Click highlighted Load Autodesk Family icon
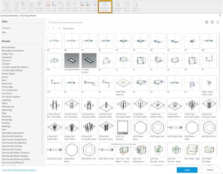 [105, 7]
